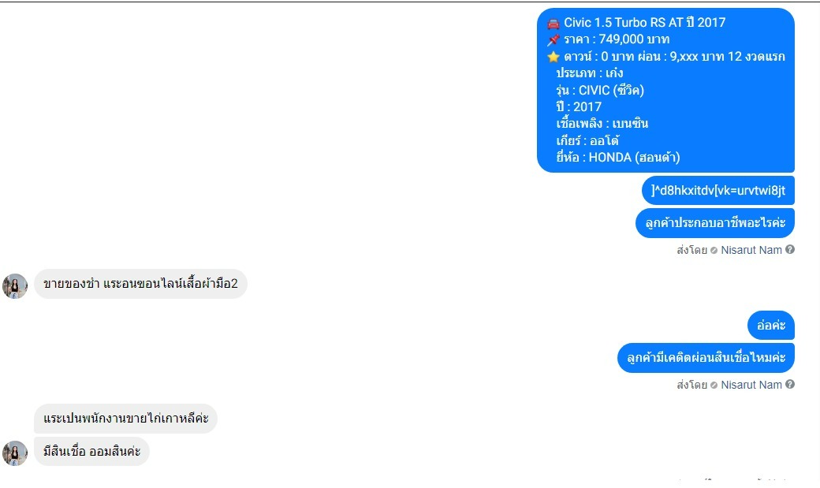Open customer avatar beside the ขายของช่า message
Image resolution: width=820 pixels, height=488 pixels.
[x=15, y=285]
